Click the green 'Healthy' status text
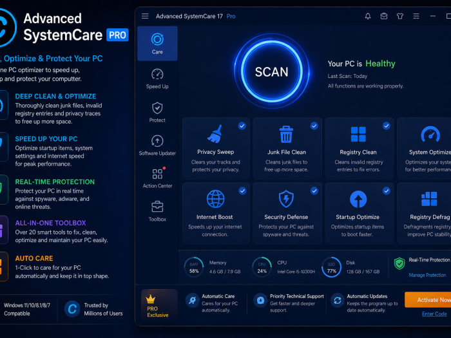 [380, 64]
